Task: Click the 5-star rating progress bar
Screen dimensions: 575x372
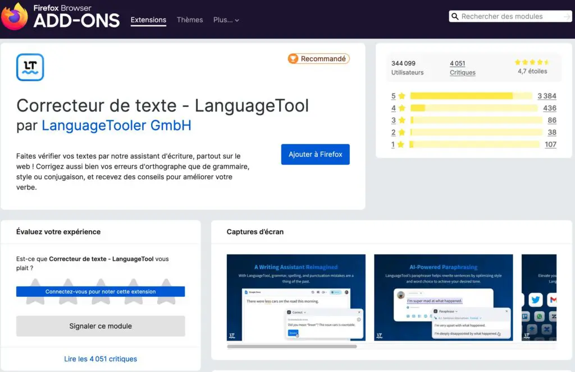Action: [472, 96]
